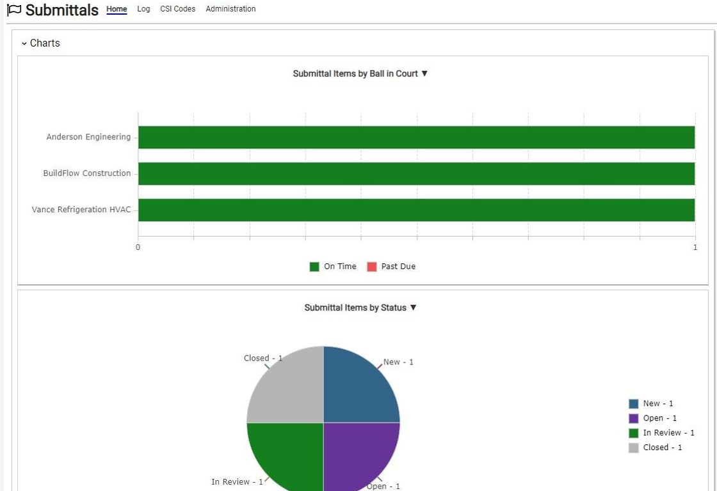Toggle the Closed - 1 legend entry
The image size is (717, 491).
point(656,448)
